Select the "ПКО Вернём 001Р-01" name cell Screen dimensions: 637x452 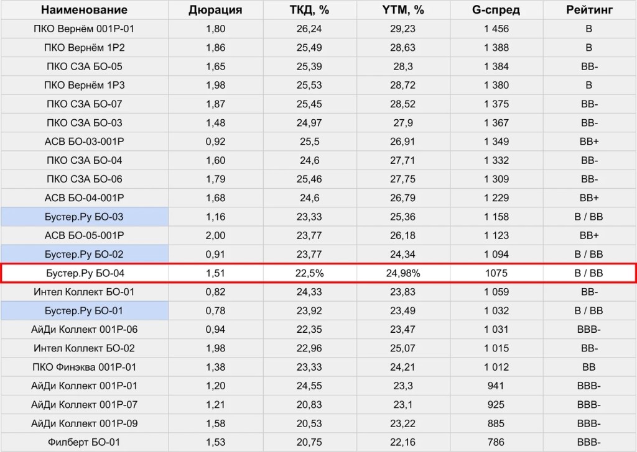click(x=84, y=29)
